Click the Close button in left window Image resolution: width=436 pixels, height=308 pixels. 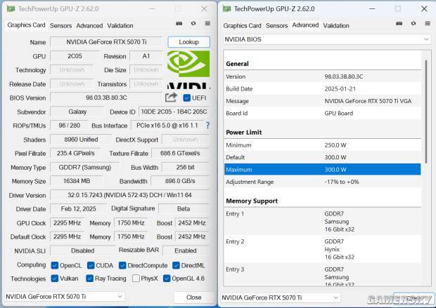coord(194,297)
